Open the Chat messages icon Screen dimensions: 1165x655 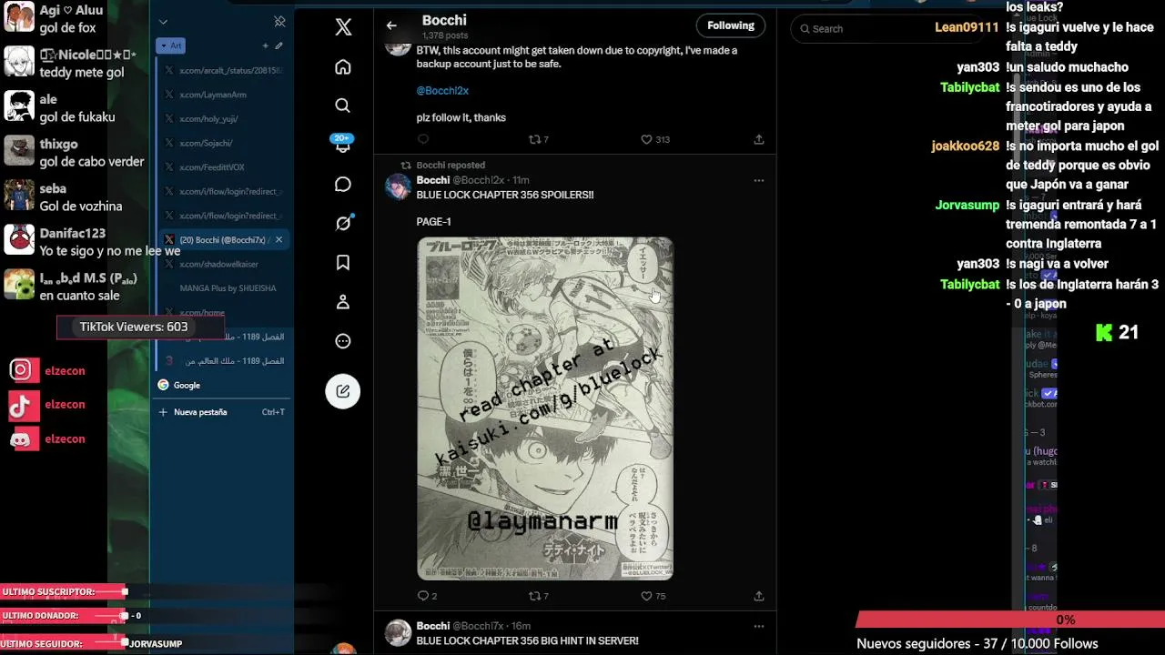(343, 185)
